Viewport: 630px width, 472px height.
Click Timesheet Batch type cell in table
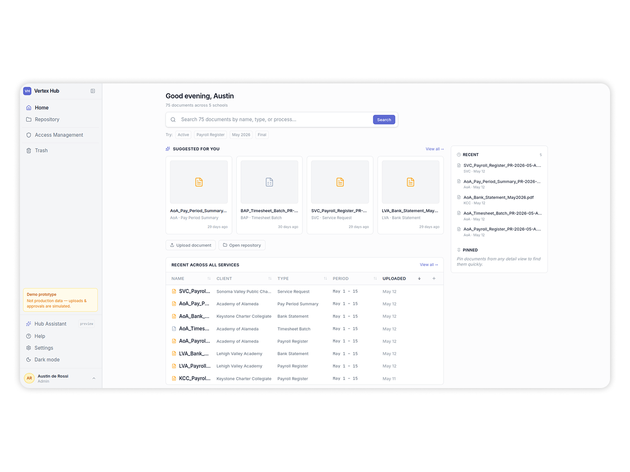(x=294, y=329)
